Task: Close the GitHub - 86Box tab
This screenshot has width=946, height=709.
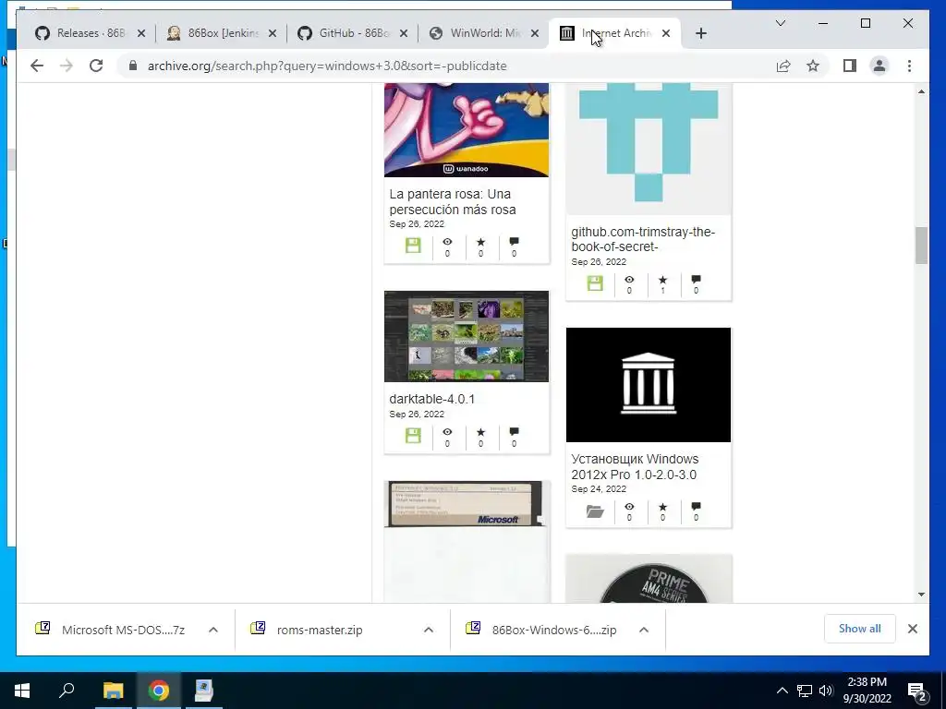Action: point(404,33)
